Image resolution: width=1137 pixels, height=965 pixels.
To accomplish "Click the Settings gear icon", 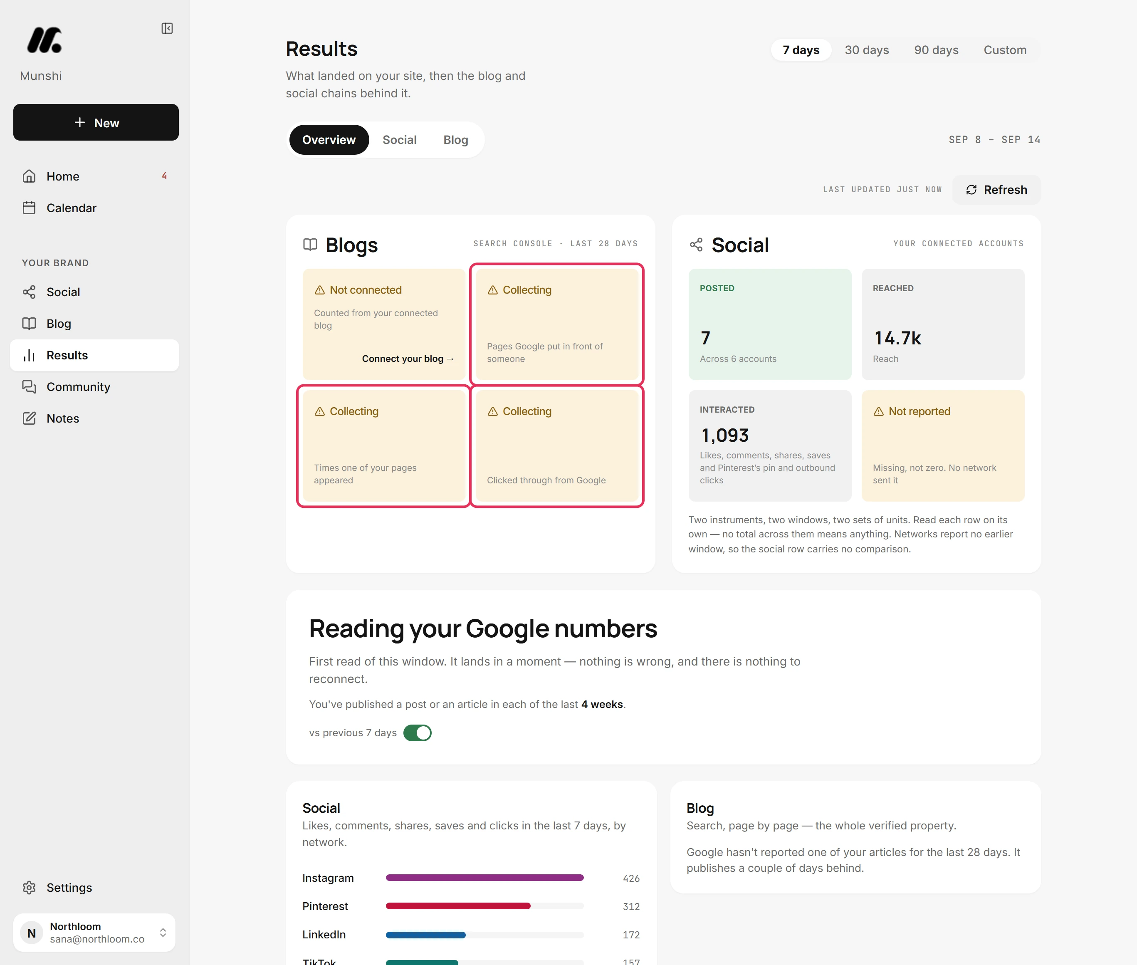I will point(29,887).
